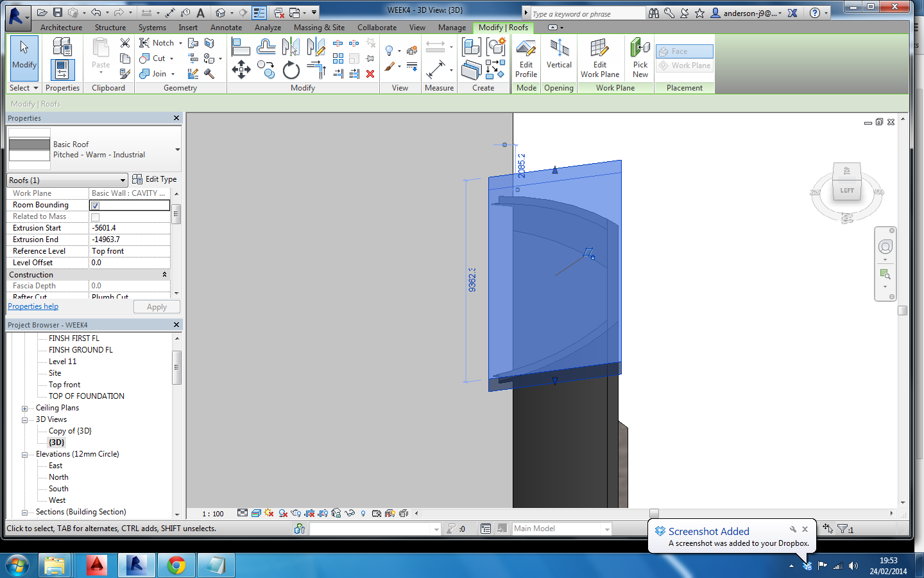This screenshot has height=578, width=924.
Task: Open the Massing & Site ribbon tab
Action: click(x=319, y=28)
